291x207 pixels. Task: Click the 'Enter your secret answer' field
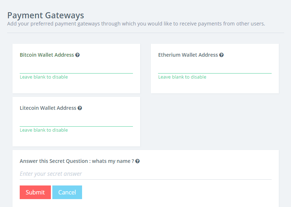145,174
